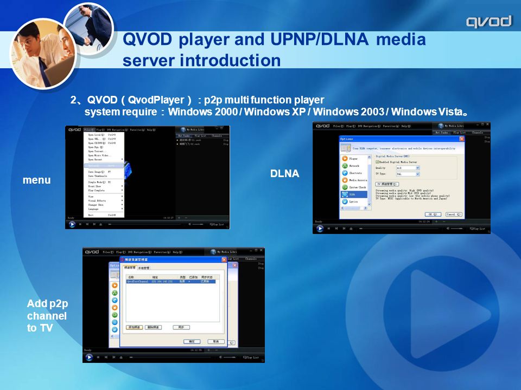Click Stop button in menu screenshot player
This screenshot has width=521, height=390.
[x=80, y=224]
